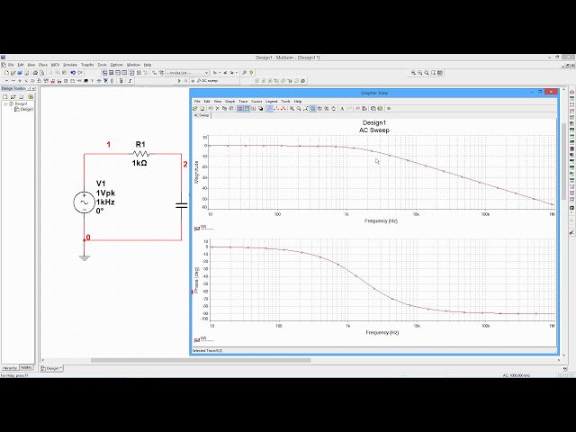576x432 pixels.
Task: Click the green Run simulation play button
Action: click(x=179, y=81)
